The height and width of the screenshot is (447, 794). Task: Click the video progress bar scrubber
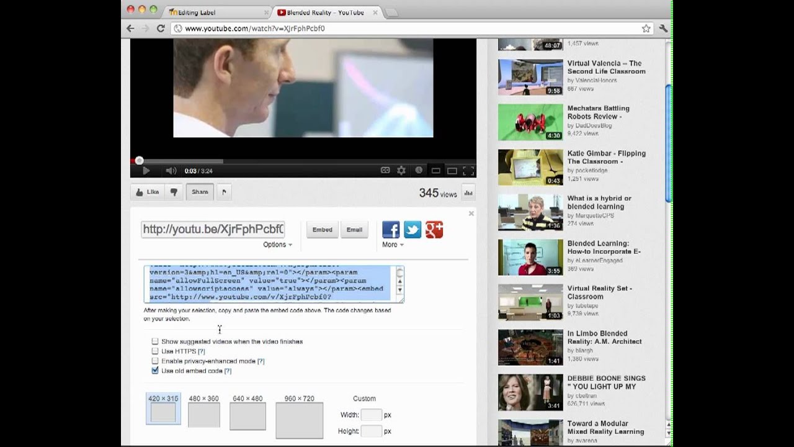[139, 161]
